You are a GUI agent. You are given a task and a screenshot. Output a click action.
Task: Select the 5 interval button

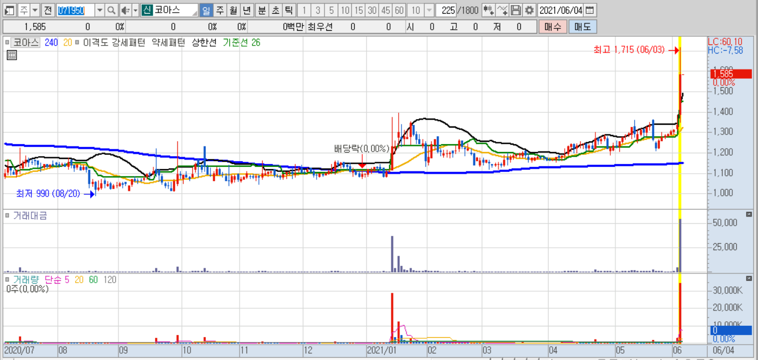point(331,10)
